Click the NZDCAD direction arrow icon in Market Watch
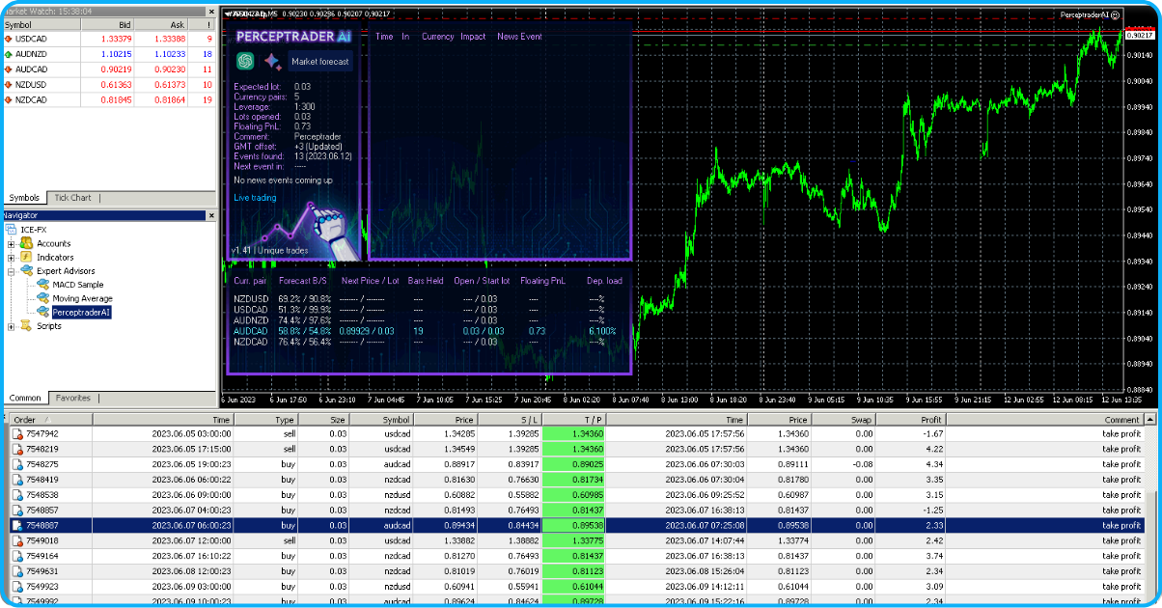Screen dimensions: 1162x608 pos(9,100)
